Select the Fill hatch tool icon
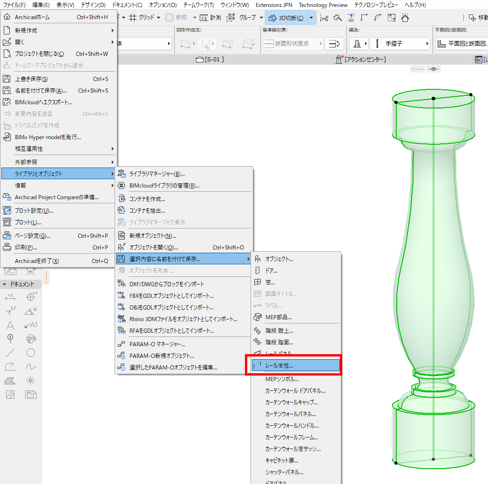488x484 pixels. tap(10, 381)
